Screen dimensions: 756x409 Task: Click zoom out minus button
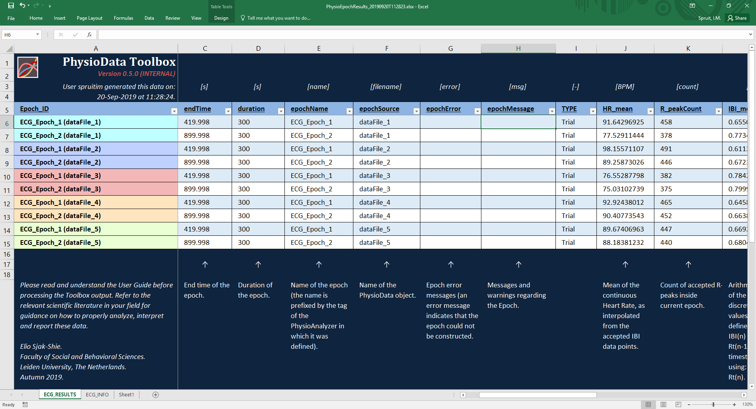[689, 404]
